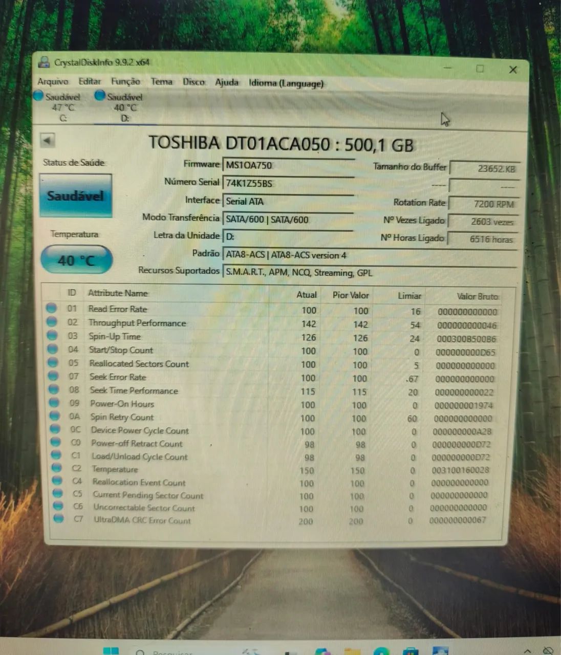The image size is (561, 655).
Task: Click the Atual column header
Action: coord(307,295)
